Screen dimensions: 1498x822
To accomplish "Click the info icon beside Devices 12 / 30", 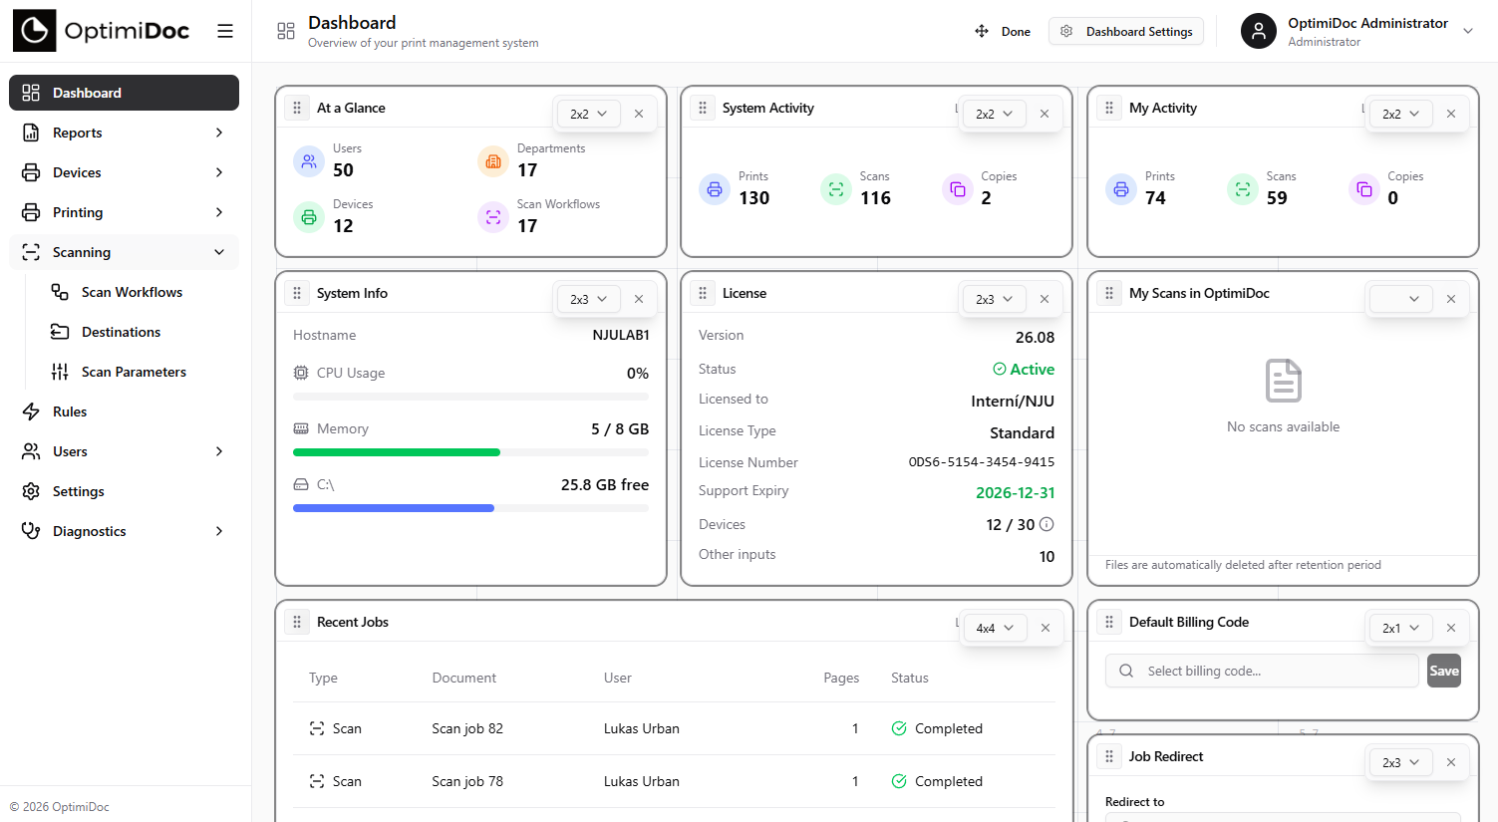I will tap(1047, 524).
